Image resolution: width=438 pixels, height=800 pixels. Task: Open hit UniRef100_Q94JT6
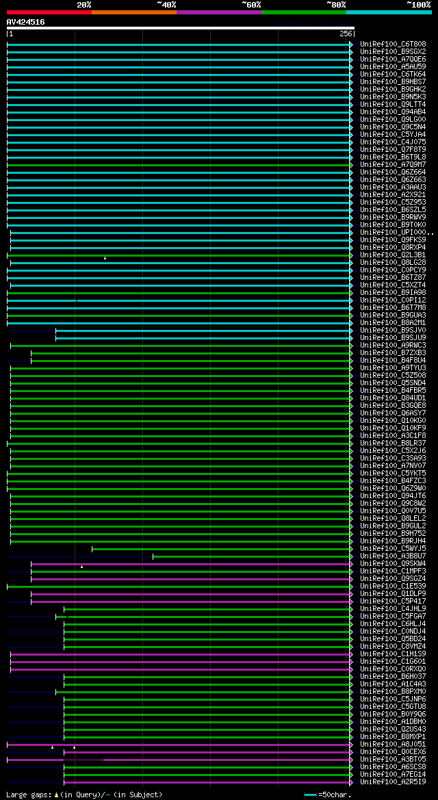tap(393, 495)
